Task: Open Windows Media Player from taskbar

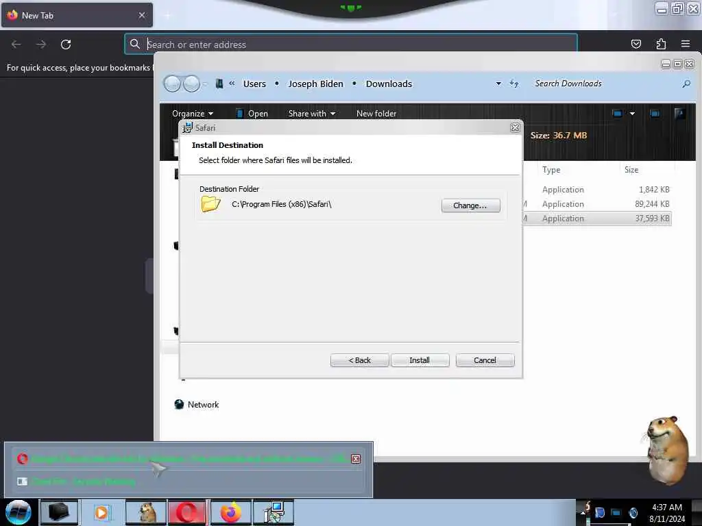Action: coord(101,512)
